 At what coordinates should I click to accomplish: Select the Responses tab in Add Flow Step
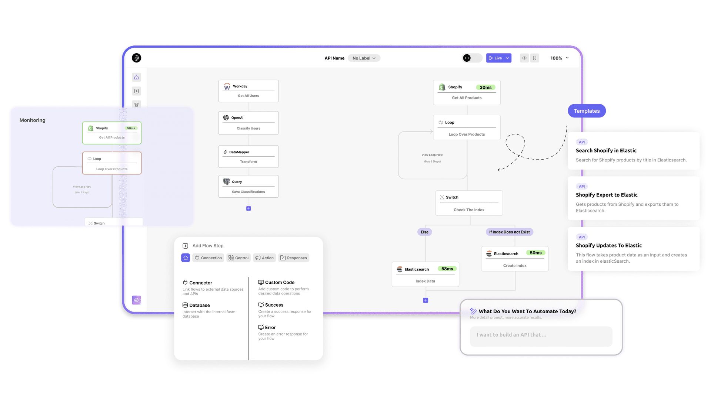pyautogui.click(x=294, y=258)
